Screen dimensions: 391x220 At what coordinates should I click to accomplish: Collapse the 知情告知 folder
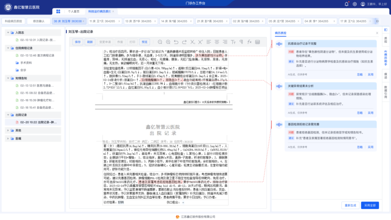point(8,78)
